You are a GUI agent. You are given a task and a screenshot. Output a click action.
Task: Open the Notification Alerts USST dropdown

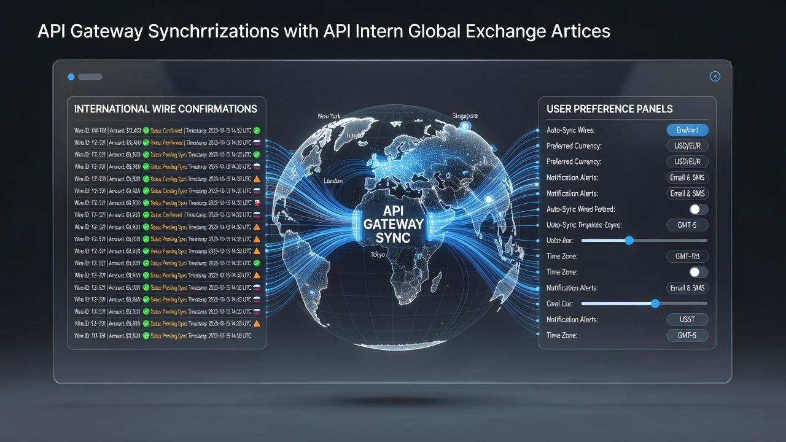pos(687,319)
